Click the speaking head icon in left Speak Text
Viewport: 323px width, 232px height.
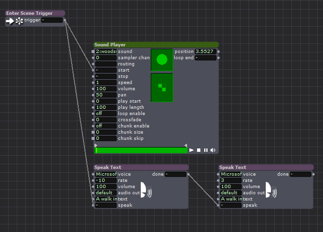tap(145, 190)
